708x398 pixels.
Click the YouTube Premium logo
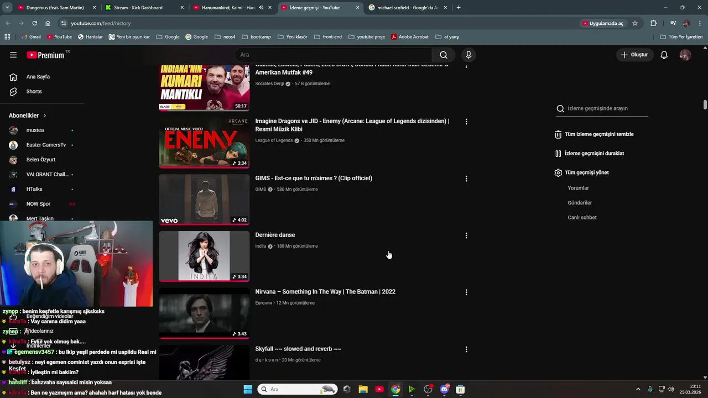(45, 55)
